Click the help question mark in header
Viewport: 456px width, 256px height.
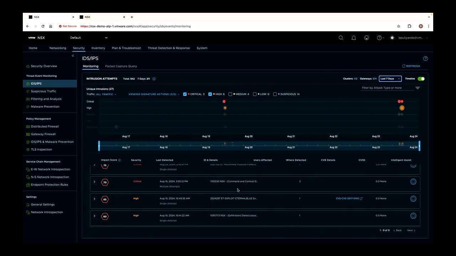tap(379, 38)
